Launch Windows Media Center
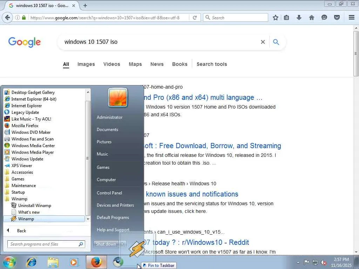359x269 pixels. 33,145
